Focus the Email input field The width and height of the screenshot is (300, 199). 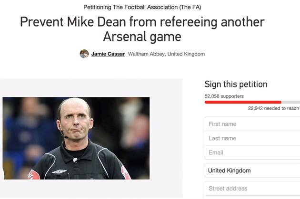[252, 152]
